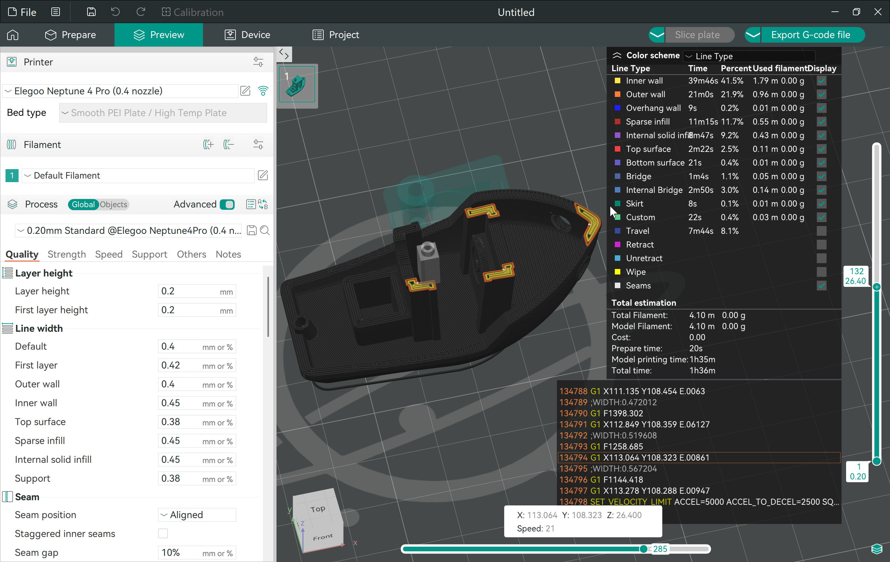Image resolution: width=890 pixels, height=562 pixels.
Task: Click the Front face of the view cube
Action: tap(323, 537)
